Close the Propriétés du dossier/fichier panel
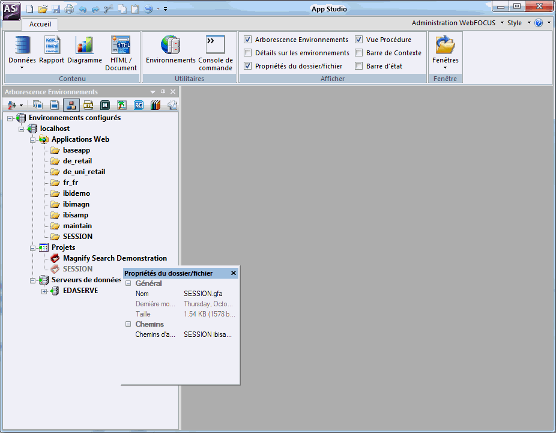The width and height of the screenshot is (556, 433). 234,273
